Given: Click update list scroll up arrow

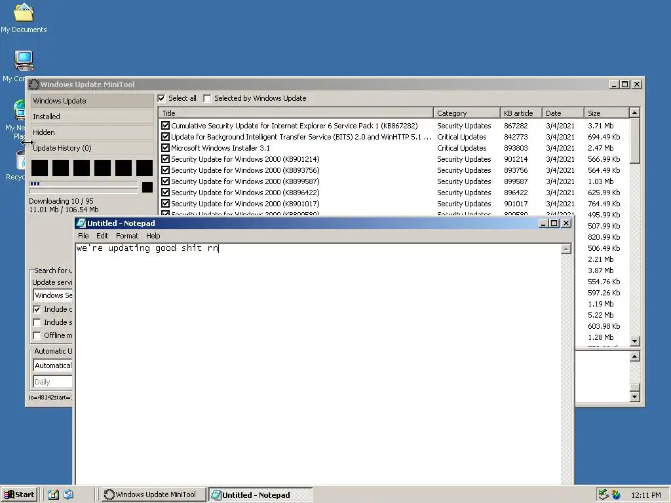Looking at the screenshot, I should (x=634, y=113).
